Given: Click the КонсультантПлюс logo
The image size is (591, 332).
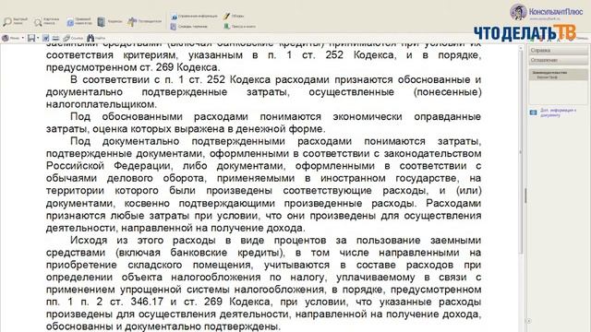Looking at the screenshot, I should (547, 12).
